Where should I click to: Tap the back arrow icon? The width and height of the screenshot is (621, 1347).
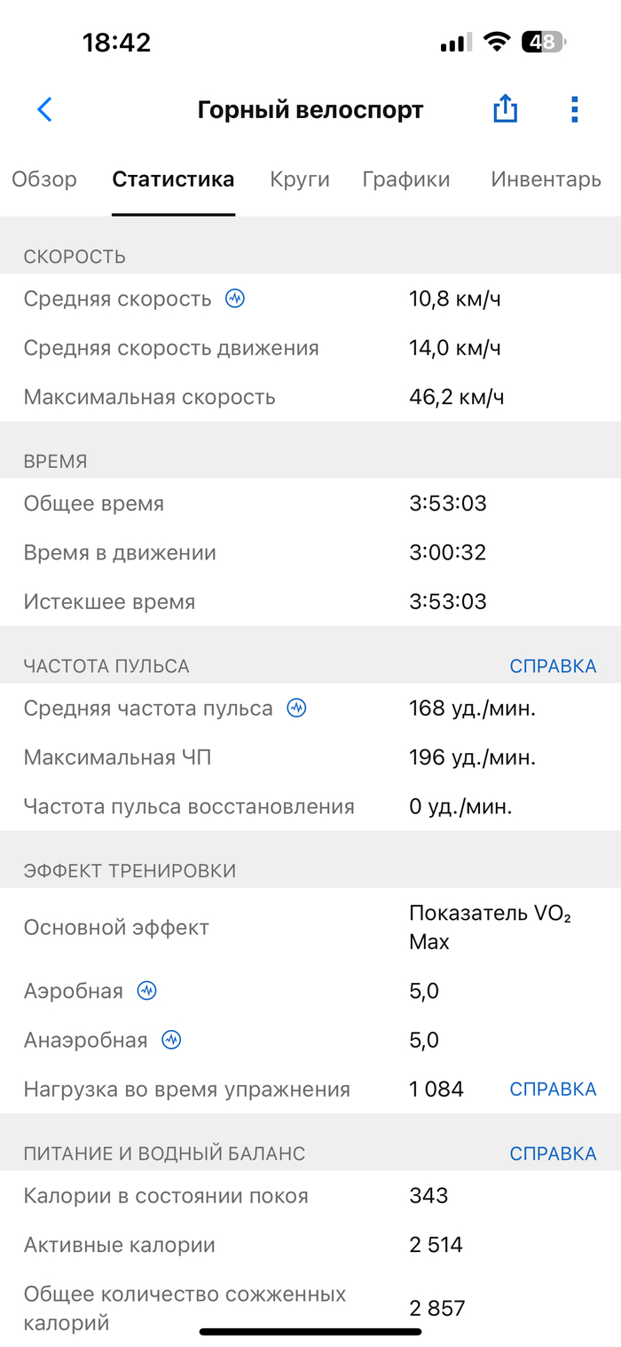[45, 109]
